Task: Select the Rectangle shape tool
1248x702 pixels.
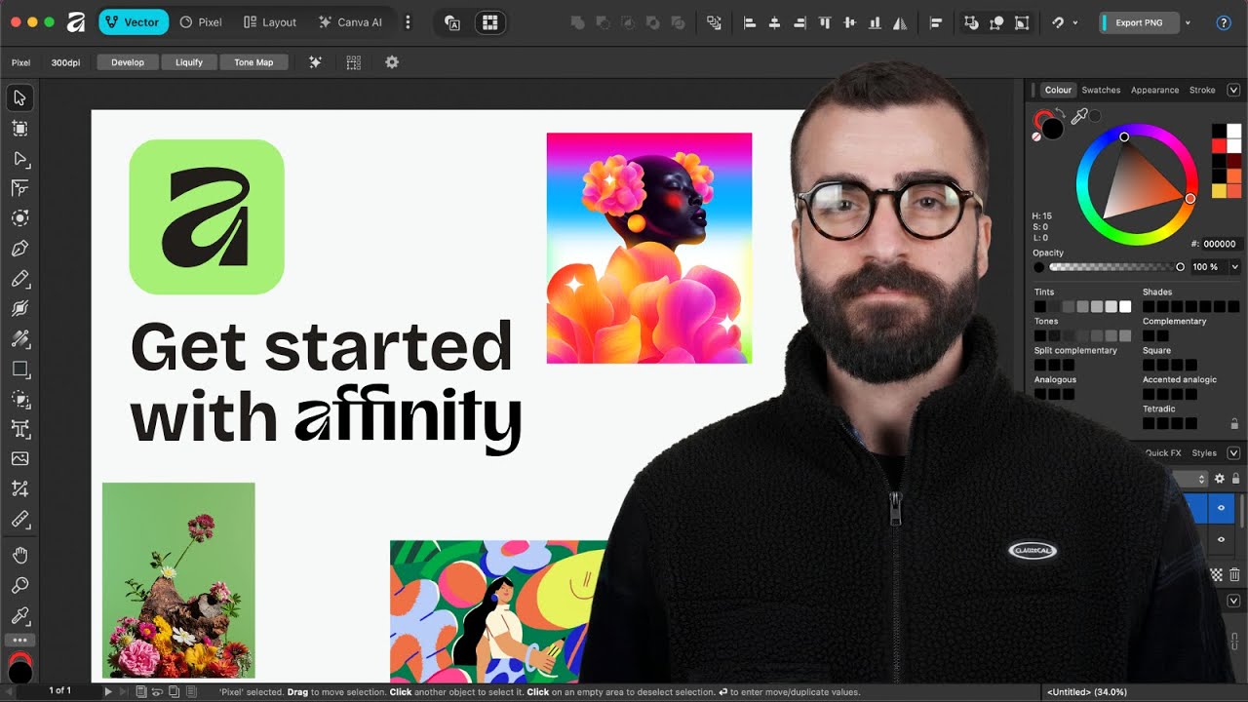Action: click(x=19, y=370)
